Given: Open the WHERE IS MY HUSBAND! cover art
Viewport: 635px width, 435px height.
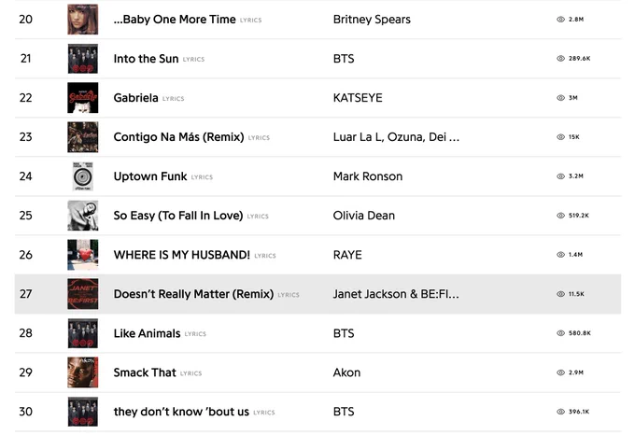Looking at the screenshot, I should 82,255.
